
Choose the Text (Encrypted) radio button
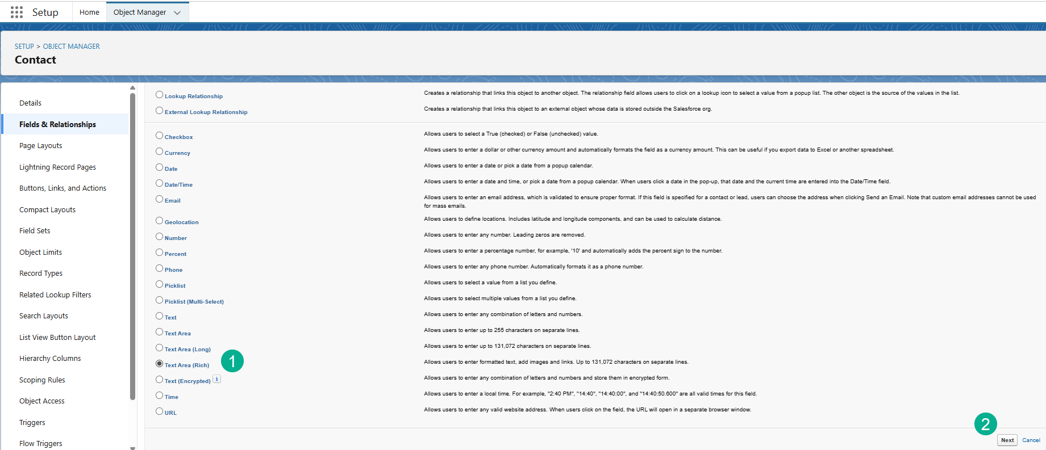[159, 380]
